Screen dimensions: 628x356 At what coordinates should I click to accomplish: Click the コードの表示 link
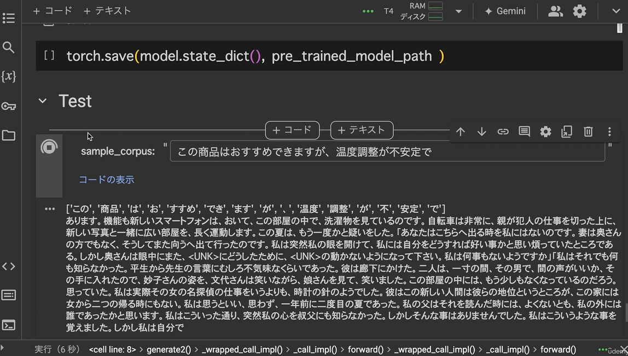point(106,180)
